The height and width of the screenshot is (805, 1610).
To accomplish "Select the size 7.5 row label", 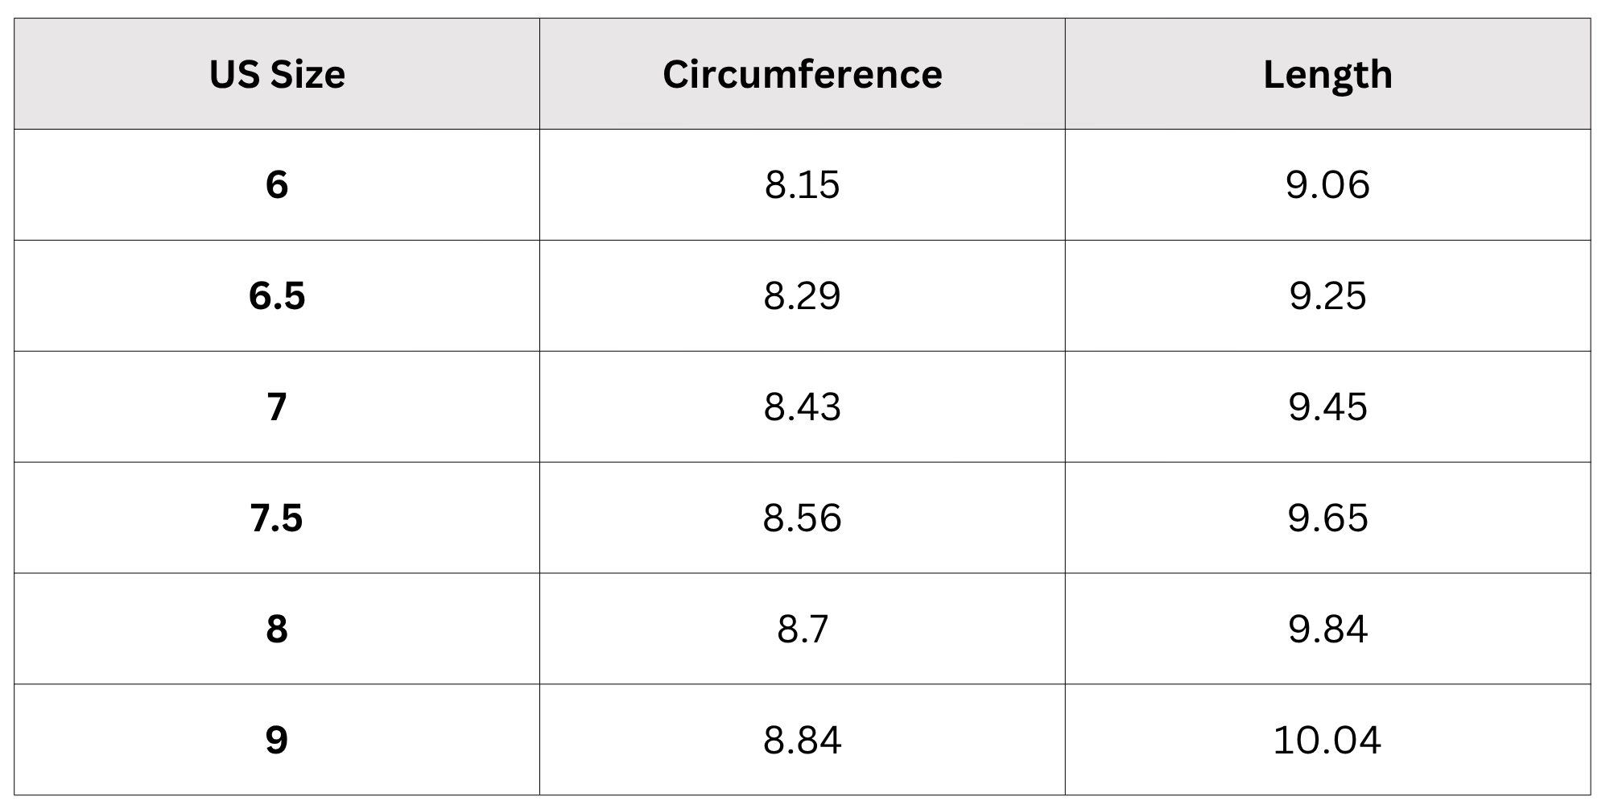I will (x=277, y=518).
